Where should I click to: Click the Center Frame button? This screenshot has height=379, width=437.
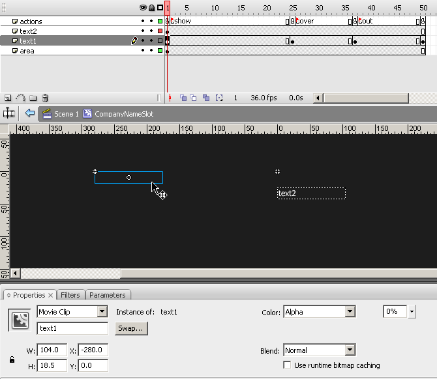click(x=170, y=98)
